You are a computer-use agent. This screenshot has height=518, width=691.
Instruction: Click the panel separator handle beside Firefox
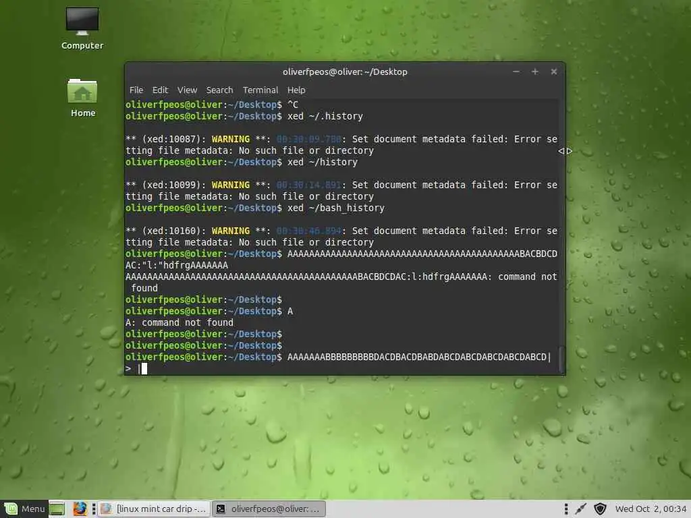(94, 509)
